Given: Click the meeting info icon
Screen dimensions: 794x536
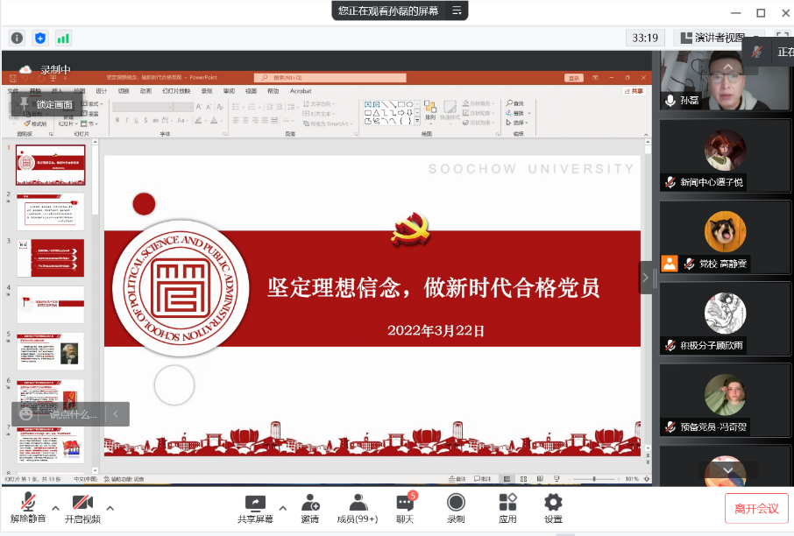Looking at the screenshot, I should click(x=17, y=38).
